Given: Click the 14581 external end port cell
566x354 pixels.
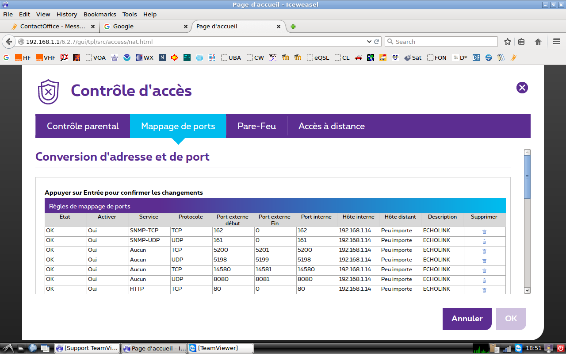Looking at the screenshot, I should click(275, 269).
